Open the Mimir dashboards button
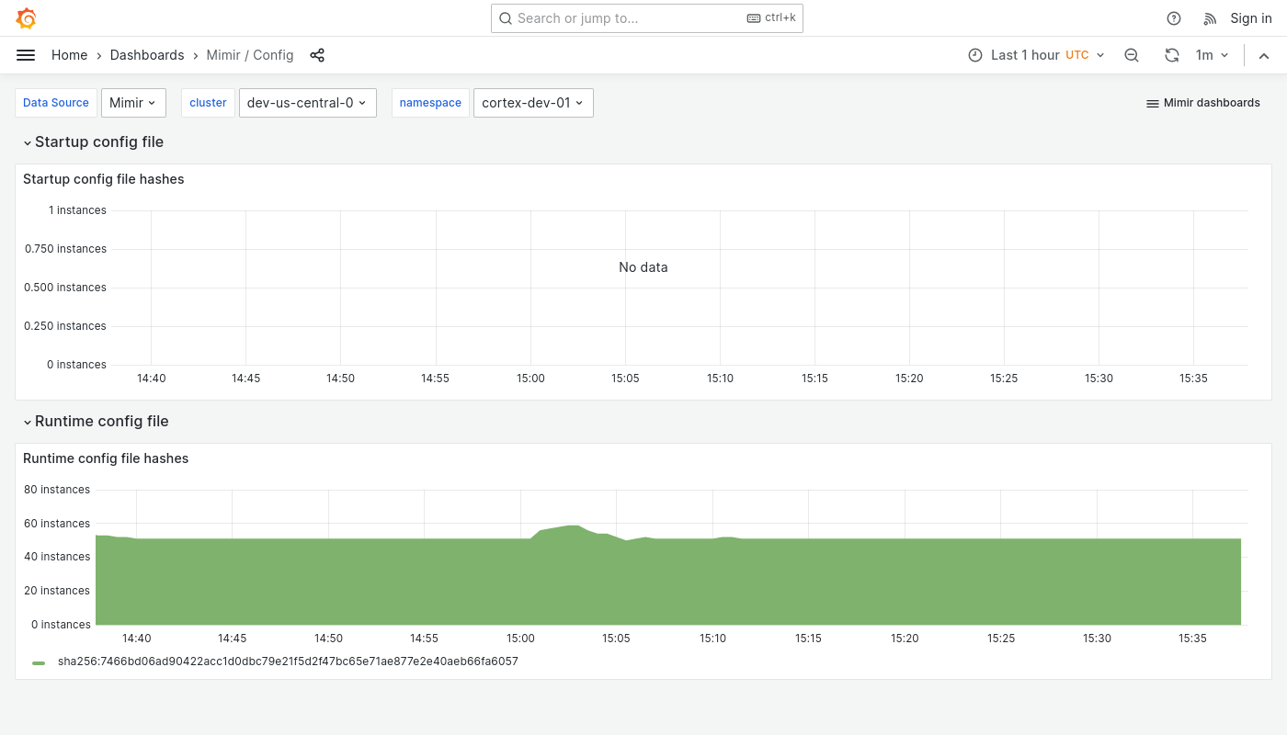Screen dimensions: 1287x735 1202,103
